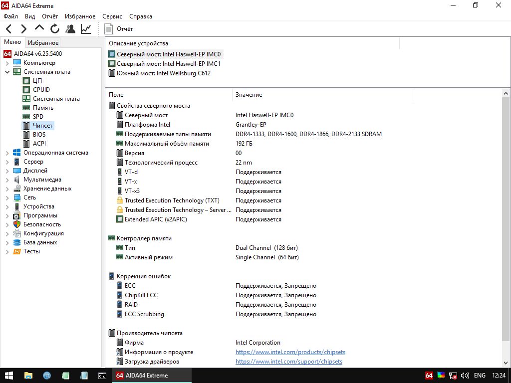Viewport: 511px width, 383px height.
Task: Collapse the Системная плата tree node
Action: click(x=7, y=72)
